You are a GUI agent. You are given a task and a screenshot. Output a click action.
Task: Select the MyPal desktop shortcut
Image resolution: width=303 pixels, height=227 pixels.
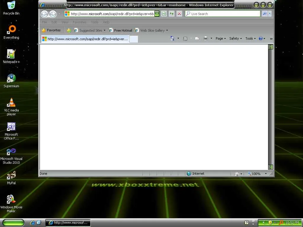[11, 178]
